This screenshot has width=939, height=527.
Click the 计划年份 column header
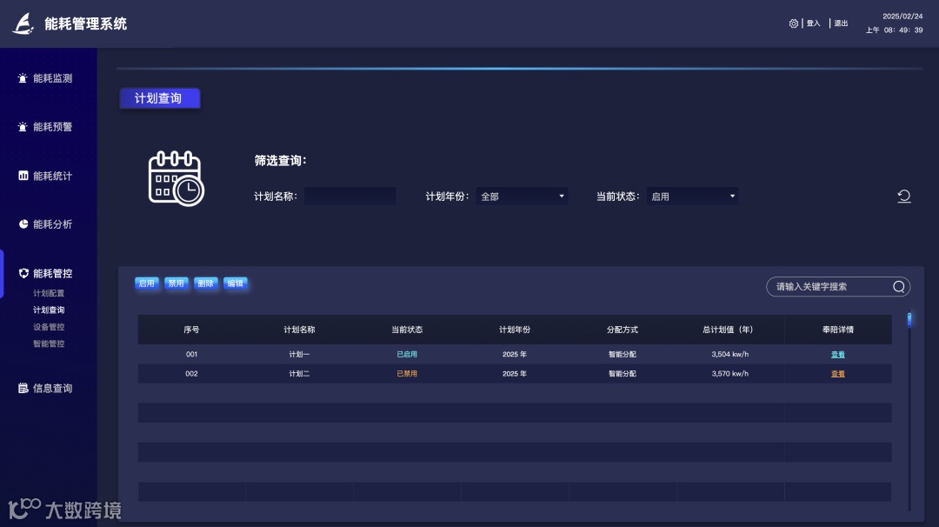click(x=515, y=330)
